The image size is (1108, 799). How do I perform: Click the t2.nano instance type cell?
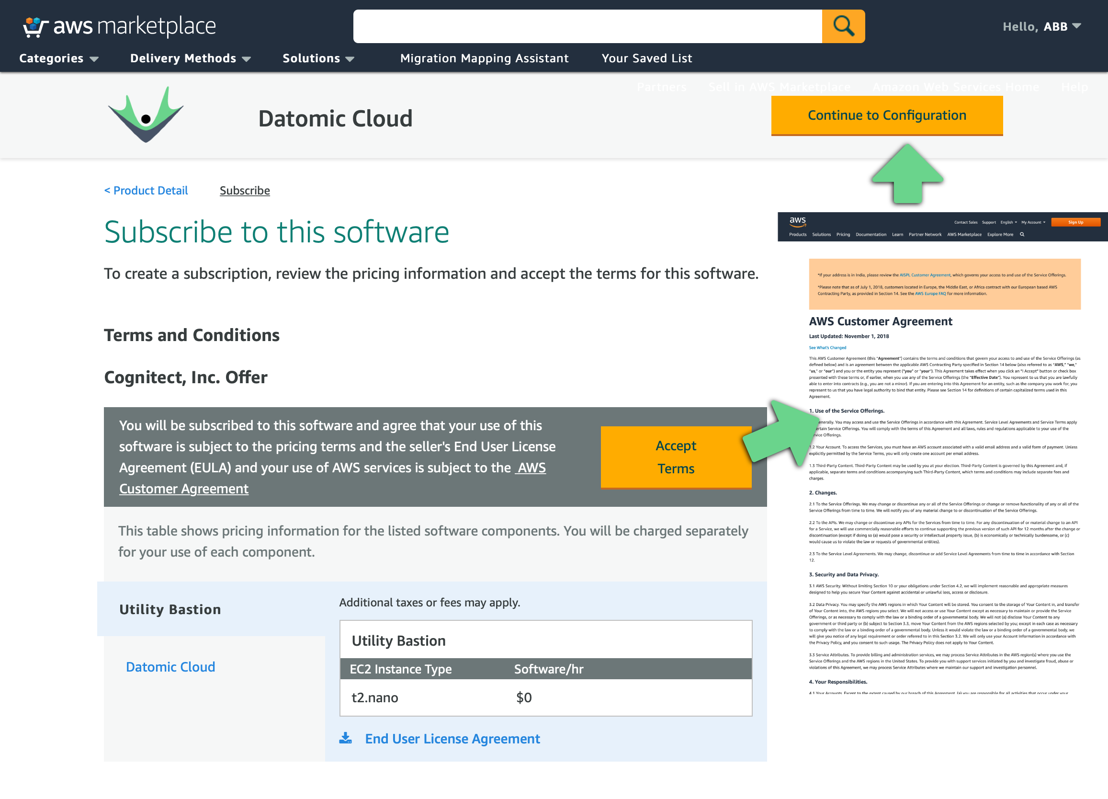[375, 697]
